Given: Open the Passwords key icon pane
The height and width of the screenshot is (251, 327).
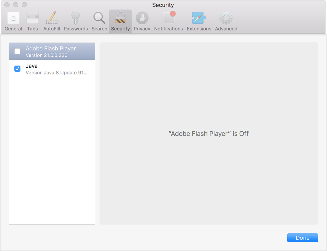Looking at the screenshot, I should coord(76,22).
